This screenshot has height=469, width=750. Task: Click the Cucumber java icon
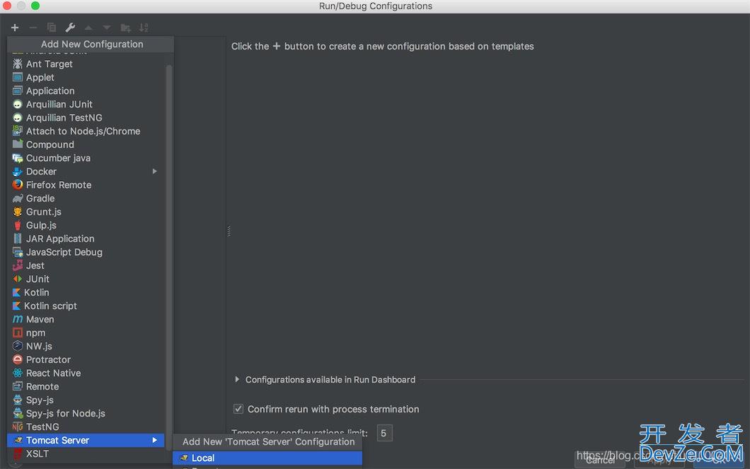coord(18,158)
